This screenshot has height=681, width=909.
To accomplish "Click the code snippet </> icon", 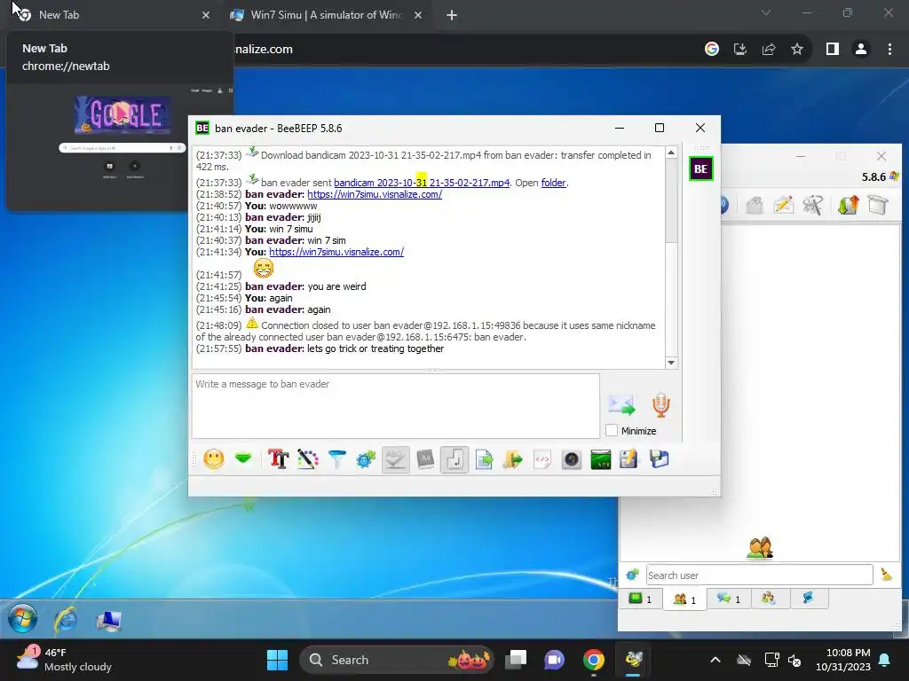I will click(x=542, y=460).
